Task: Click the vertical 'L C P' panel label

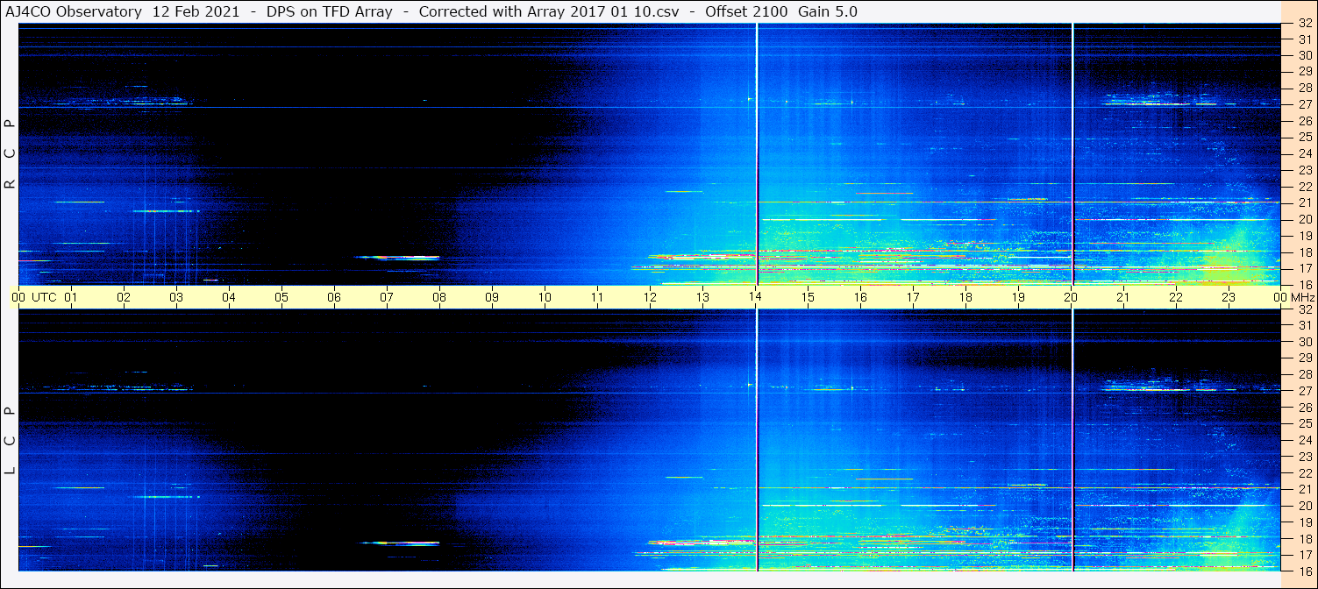Action: point(10,441)
